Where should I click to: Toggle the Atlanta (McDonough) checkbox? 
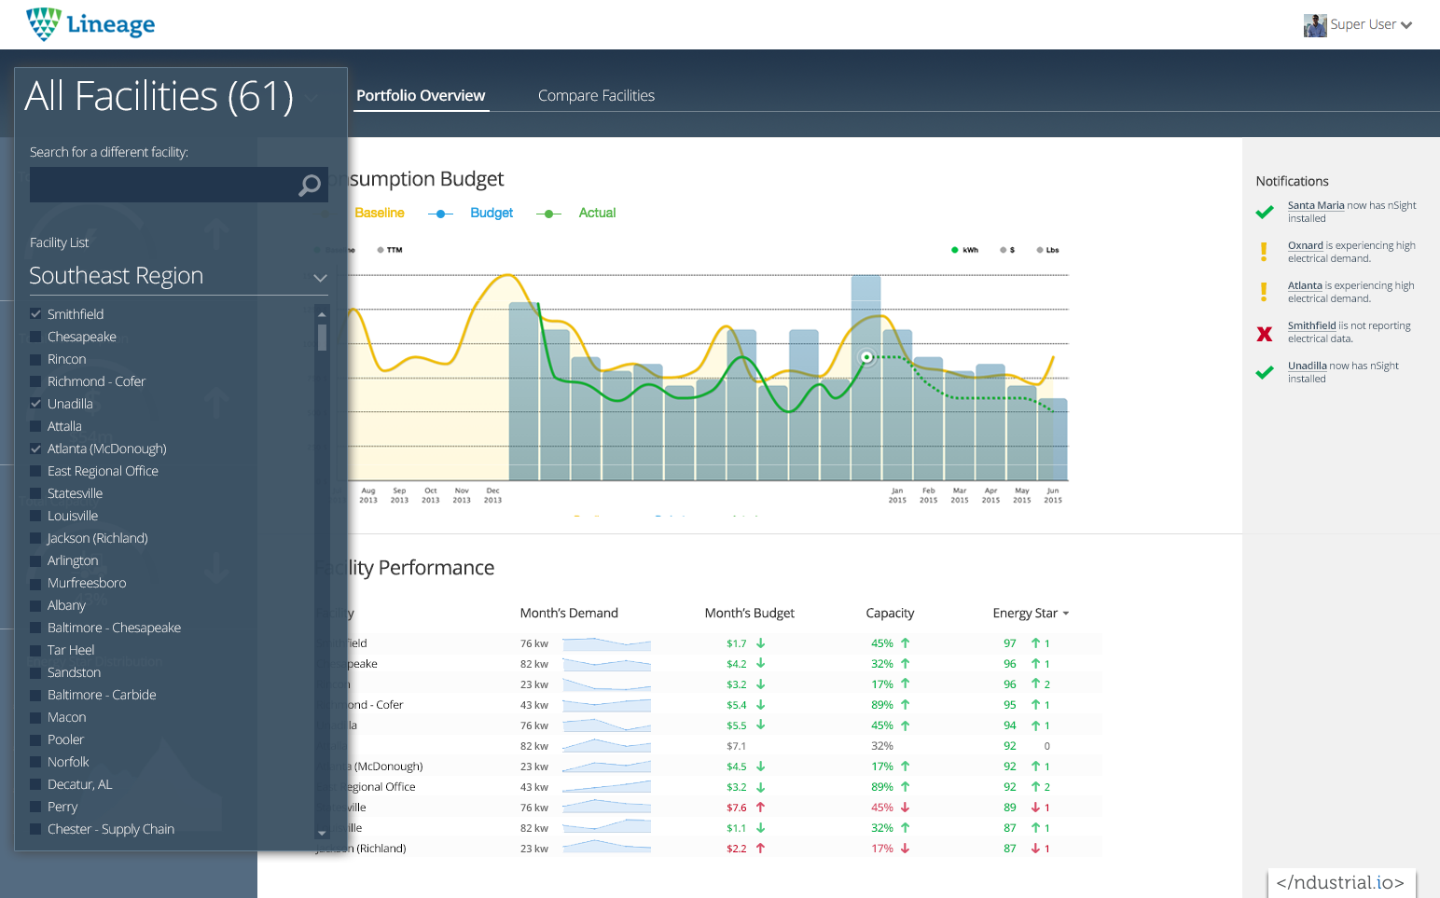point(35,449)
